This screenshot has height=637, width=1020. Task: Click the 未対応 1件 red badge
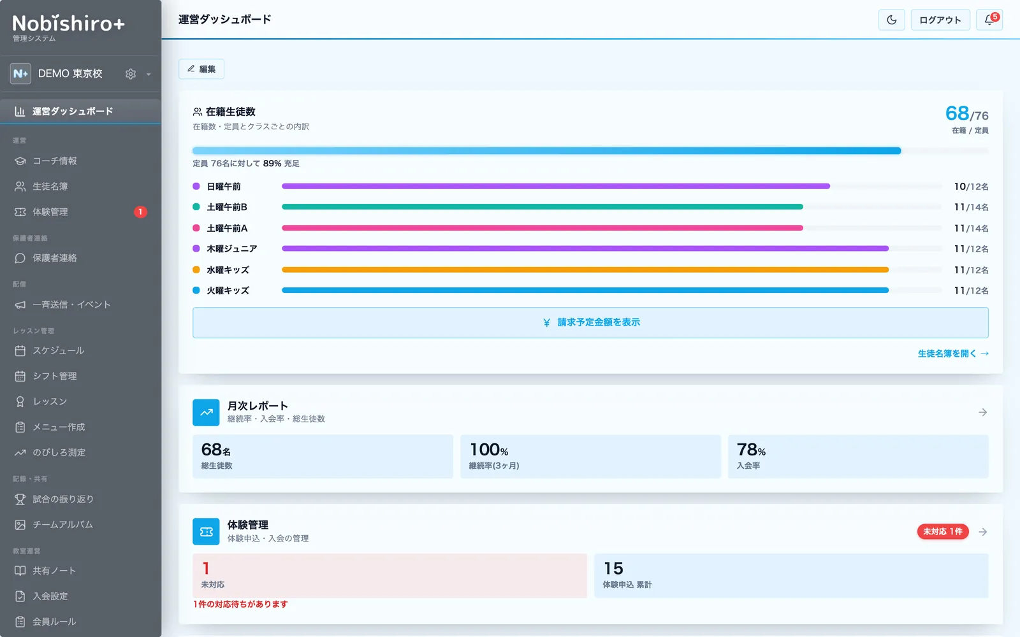tap(943, 532)
